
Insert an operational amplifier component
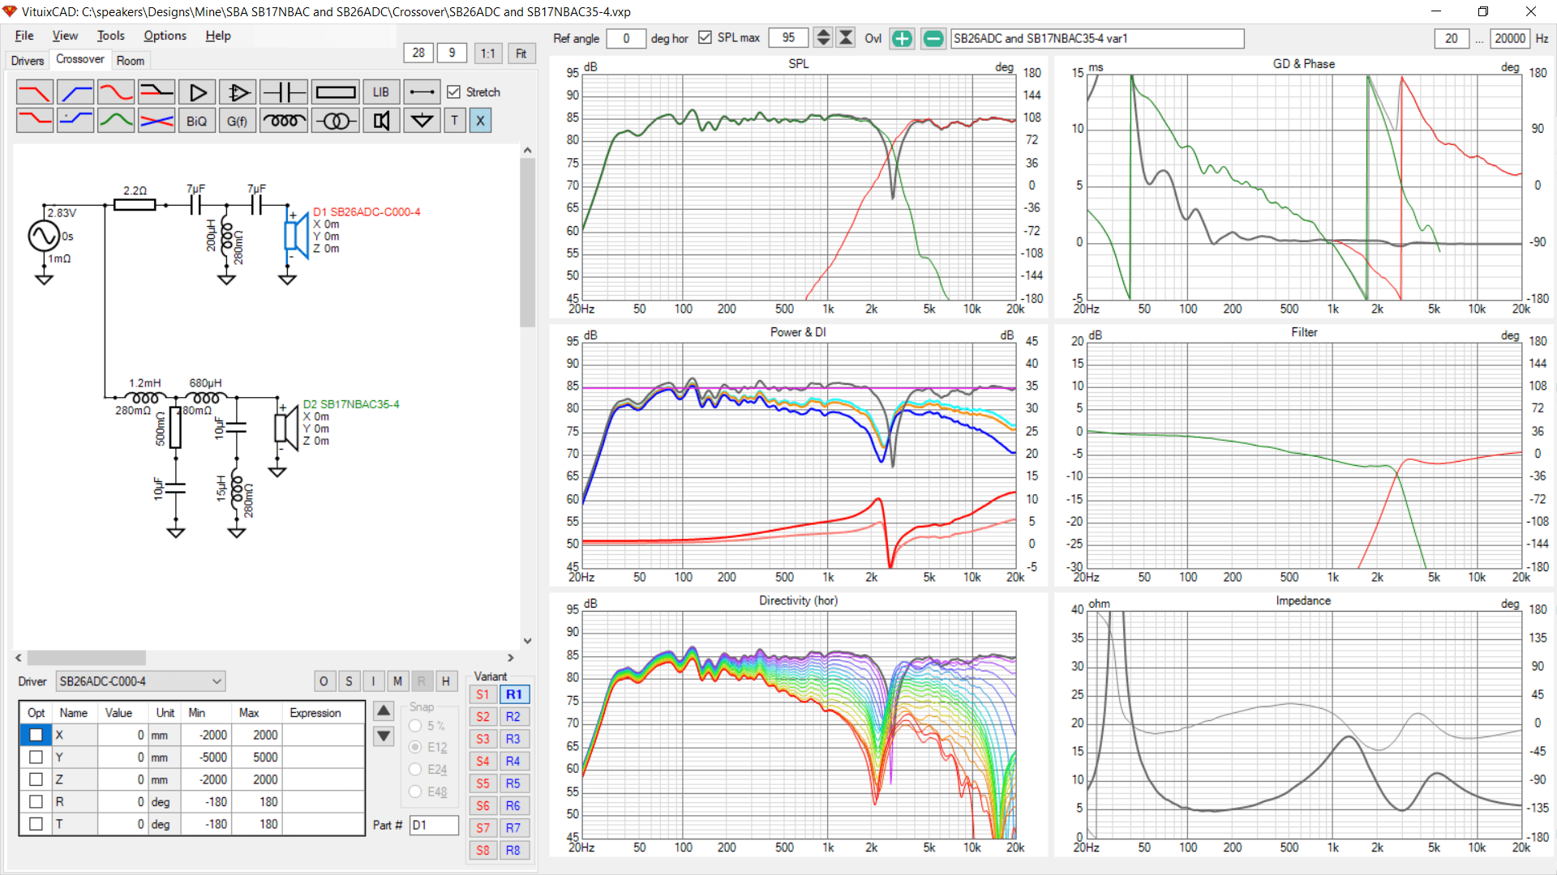pos(238,92)
